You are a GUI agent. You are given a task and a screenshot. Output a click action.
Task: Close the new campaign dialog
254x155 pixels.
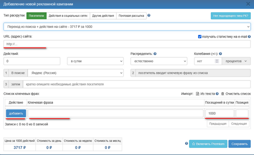pos(248,4)
